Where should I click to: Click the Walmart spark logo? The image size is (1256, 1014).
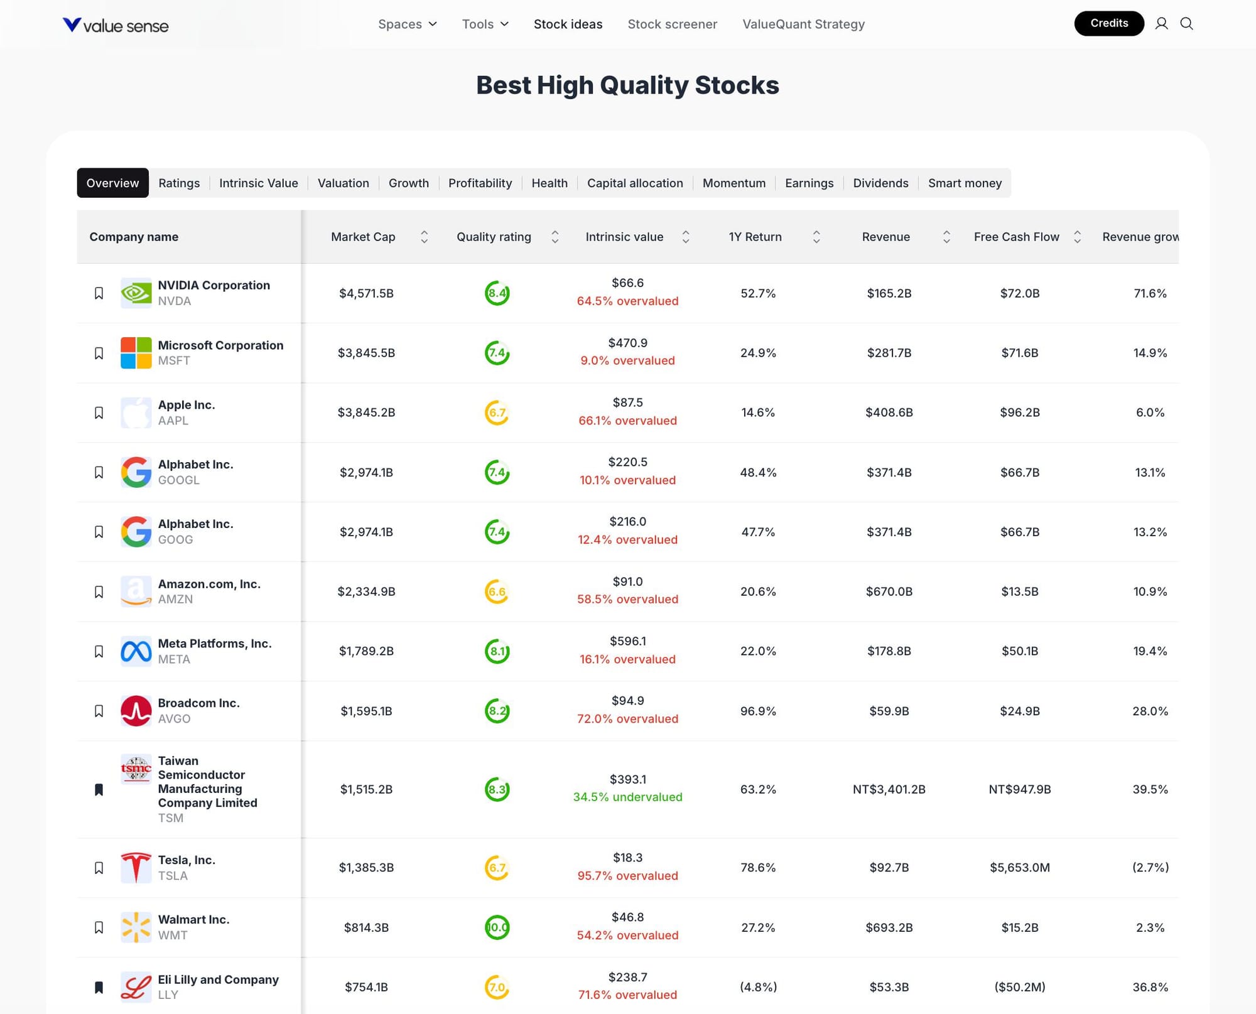[x=136, y=927]
